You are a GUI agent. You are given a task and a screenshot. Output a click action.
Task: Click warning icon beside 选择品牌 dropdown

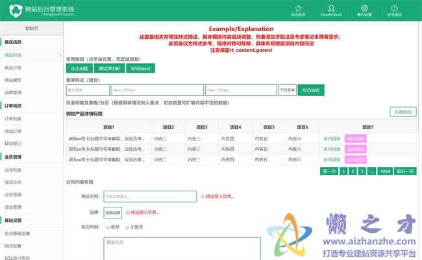127,213
